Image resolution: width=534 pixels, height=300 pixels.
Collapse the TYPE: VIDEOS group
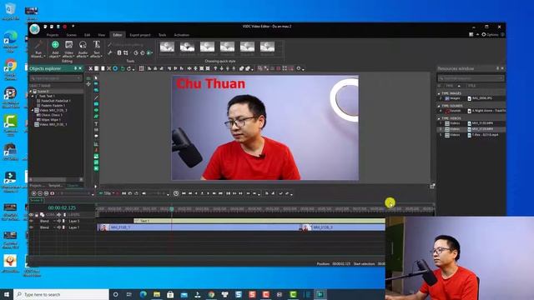(439, 118)
